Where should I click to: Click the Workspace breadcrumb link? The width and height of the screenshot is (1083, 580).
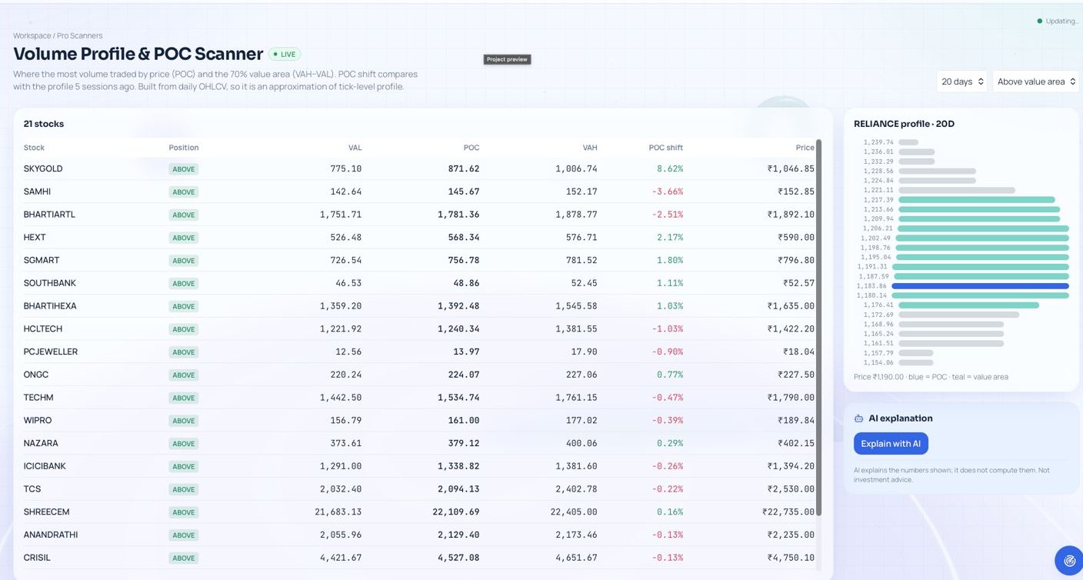point(31,36)
